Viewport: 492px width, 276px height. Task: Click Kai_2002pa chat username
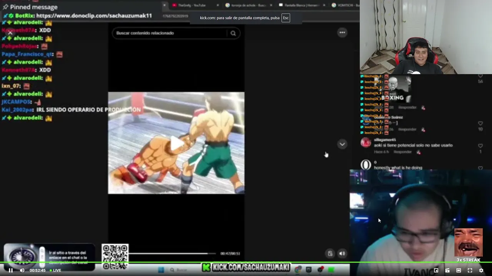[x=17, y=110]
